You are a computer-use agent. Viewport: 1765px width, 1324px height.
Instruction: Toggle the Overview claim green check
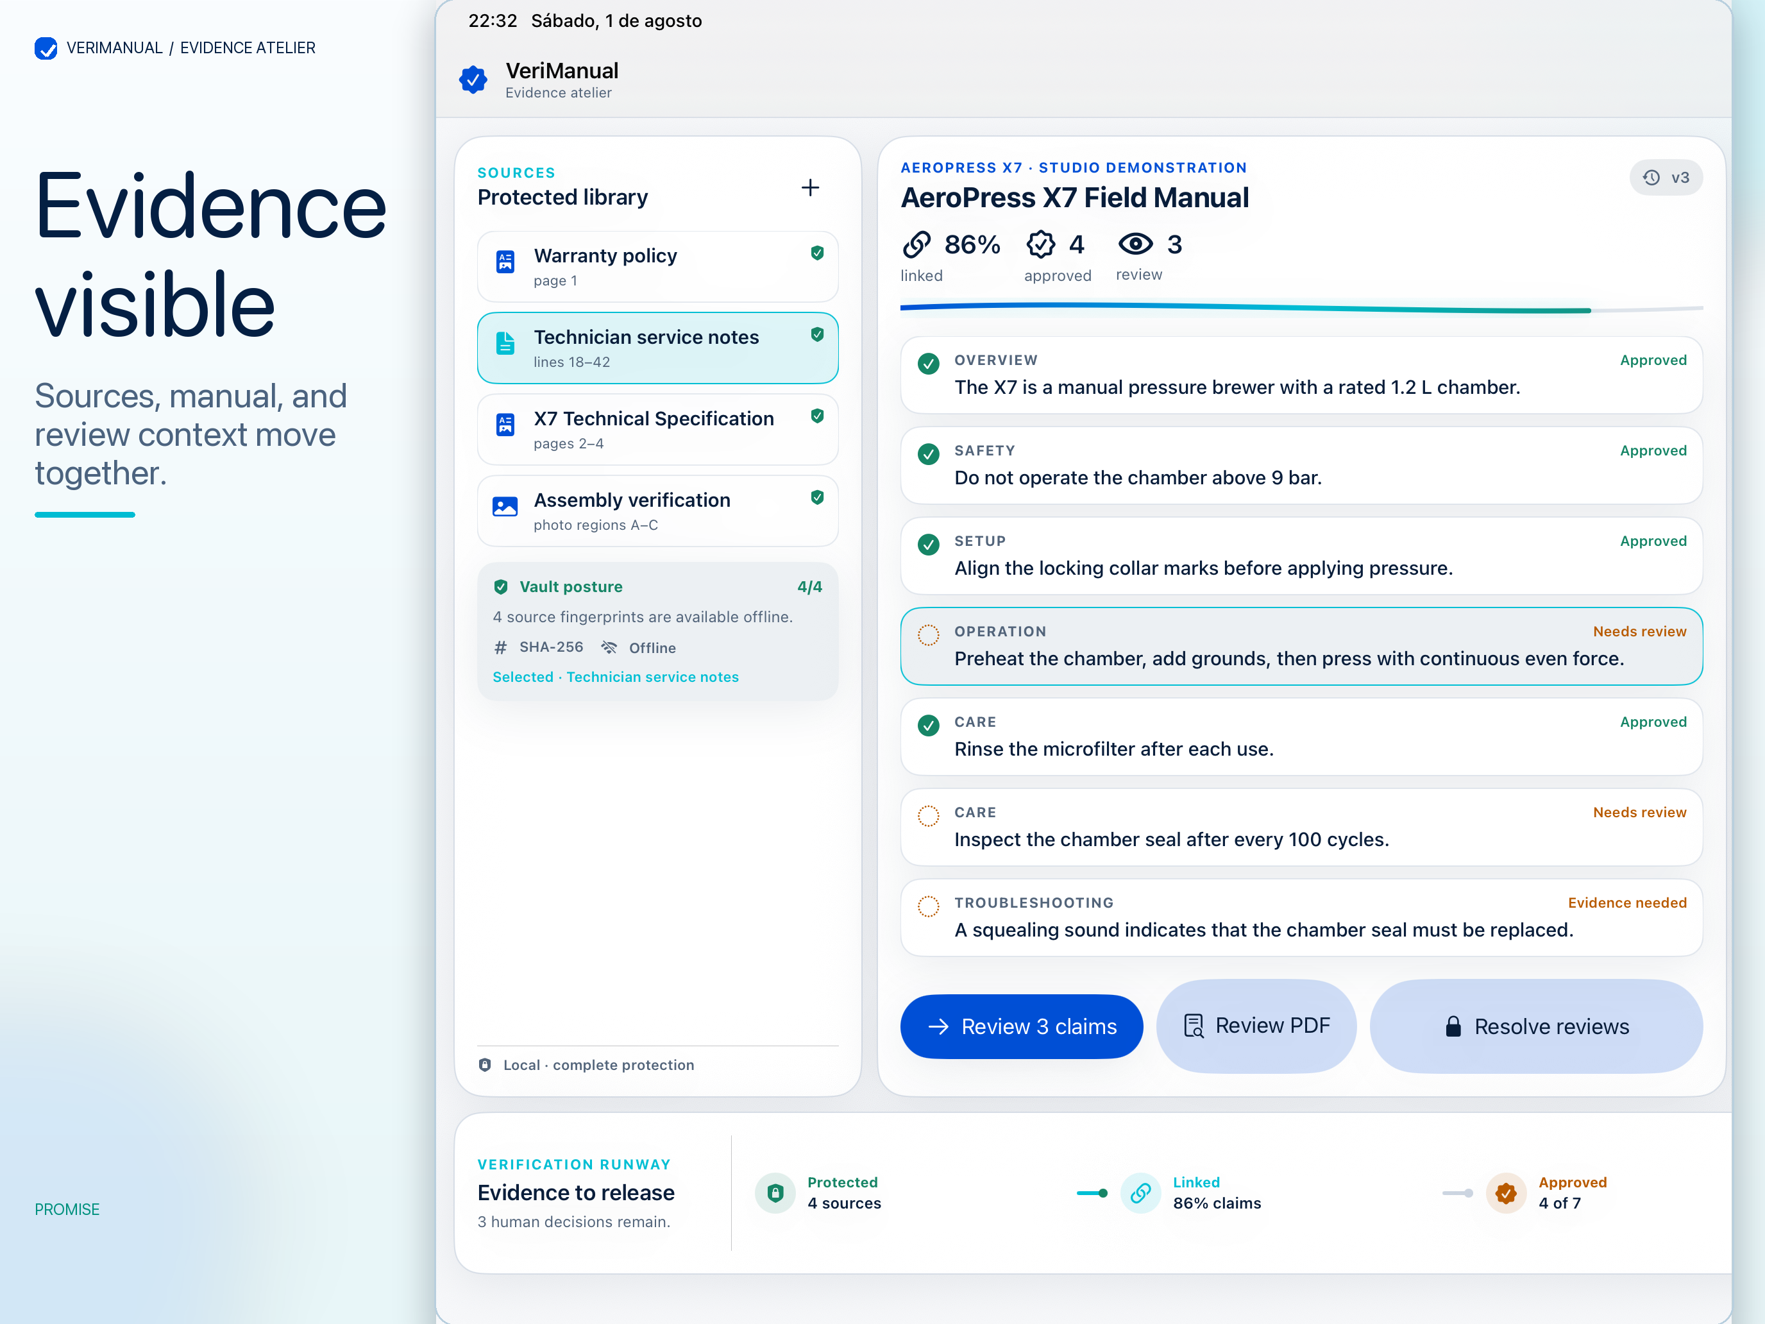(928, 364)
